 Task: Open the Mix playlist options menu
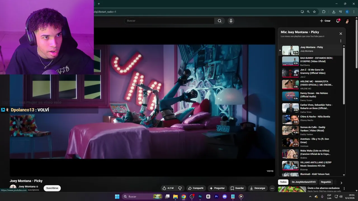pyautogui.click(x=341, y=41)
